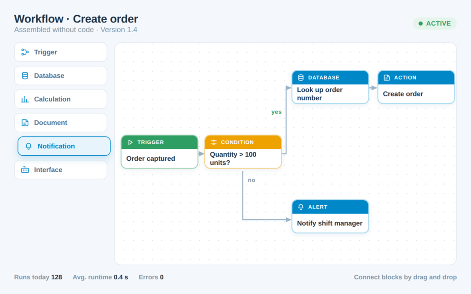Click the document icon on the ACTION node
The width and height of the screenshot is (471, 294).
point(387,78)
